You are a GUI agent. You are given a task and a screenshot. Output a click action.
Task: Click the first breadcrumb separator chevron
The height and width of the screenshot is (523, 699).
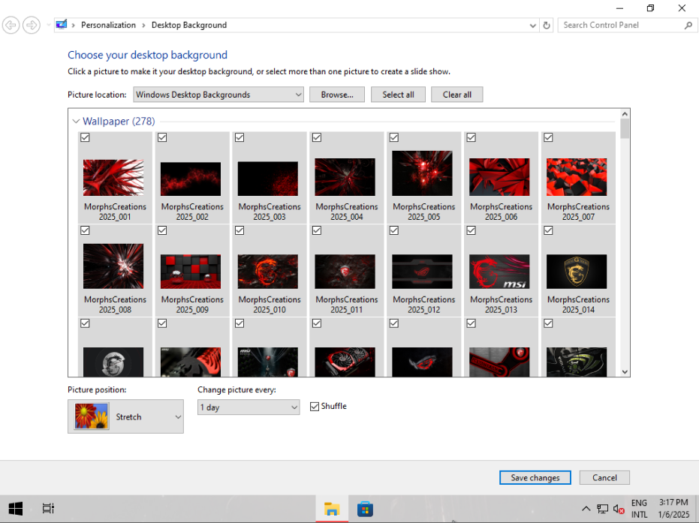[x=74, y=26]
